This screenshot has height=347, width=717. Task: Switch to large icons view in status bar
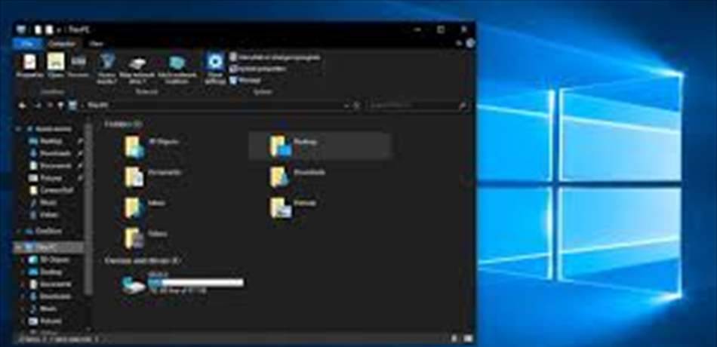(468, 339)
